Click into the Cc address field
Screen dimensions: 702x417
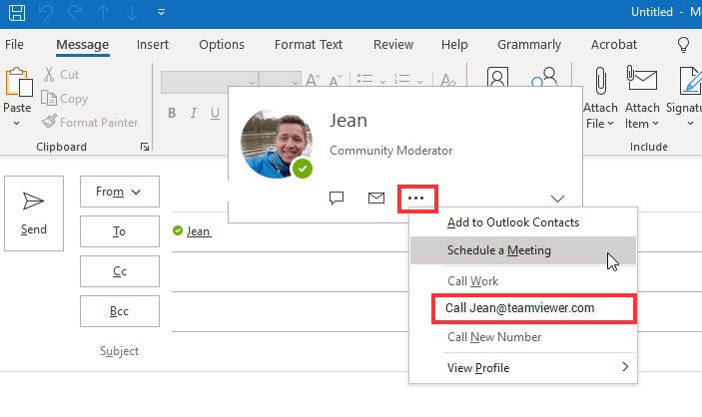[291, 271]
